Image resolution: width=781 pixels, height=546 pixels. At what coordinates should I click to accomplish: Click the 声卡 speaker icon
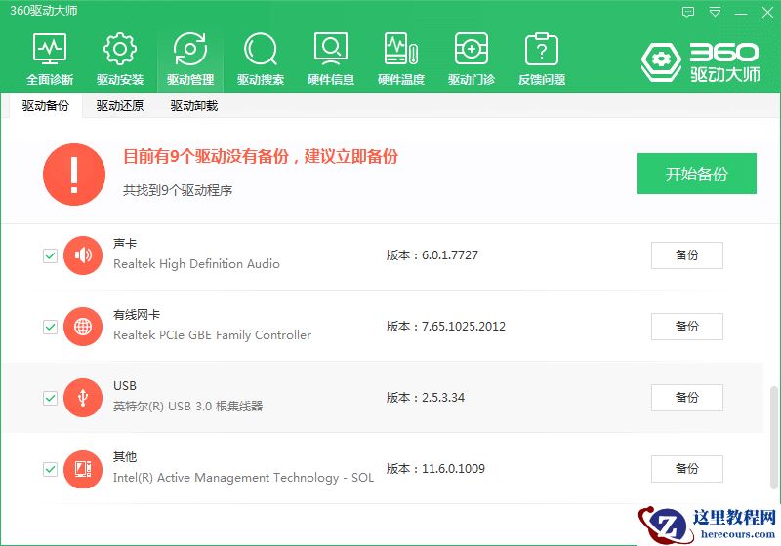point(83,255)
